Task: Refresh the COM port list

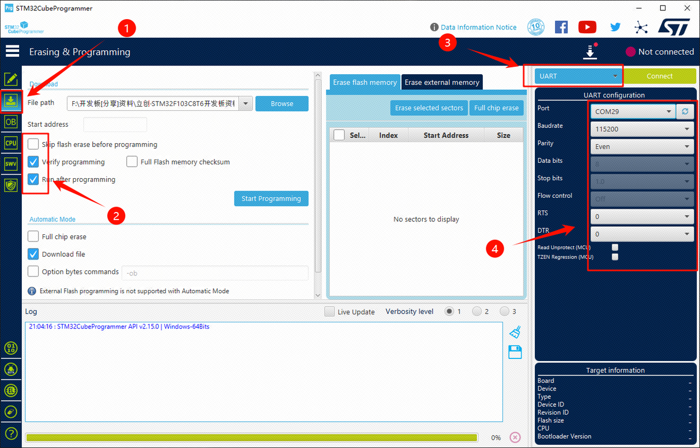Action: point(685,111)
